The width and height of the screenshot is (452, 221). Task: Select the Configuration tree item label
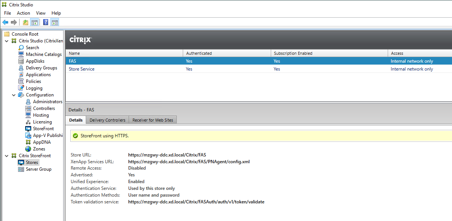[39, 95]
